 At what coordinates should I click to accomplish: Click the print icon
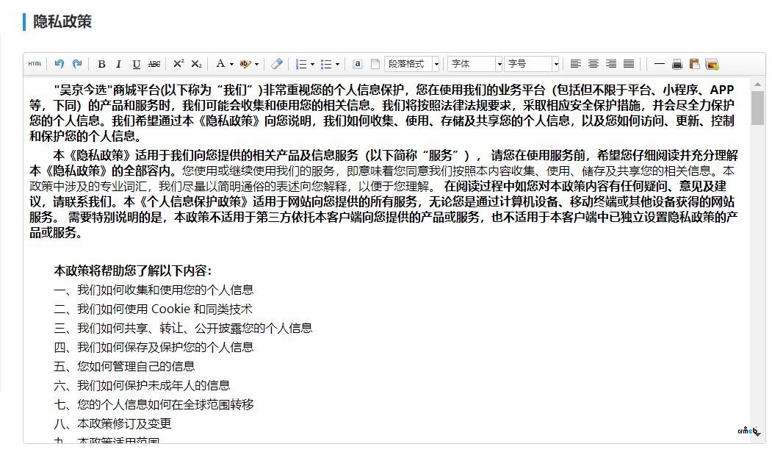coord(677,64)
